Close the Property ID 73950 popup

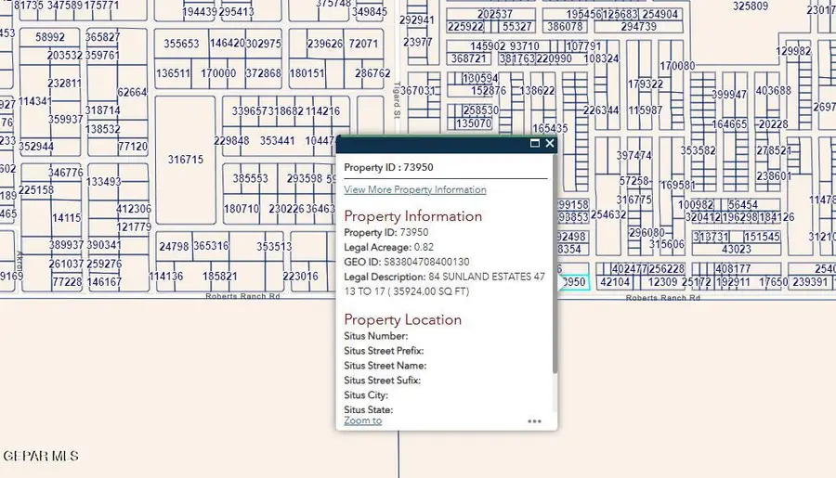[x=550, y=144]
